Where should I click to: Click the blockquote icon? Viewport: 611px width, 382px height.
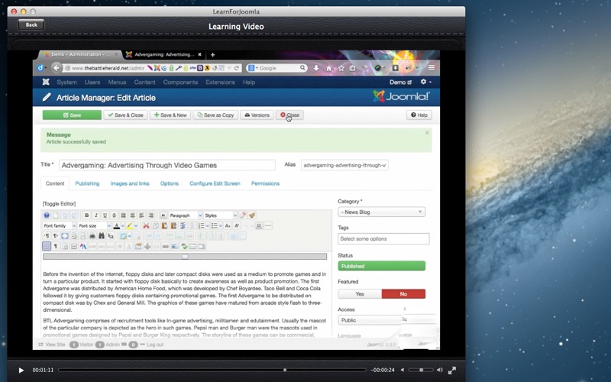(163, 215)
